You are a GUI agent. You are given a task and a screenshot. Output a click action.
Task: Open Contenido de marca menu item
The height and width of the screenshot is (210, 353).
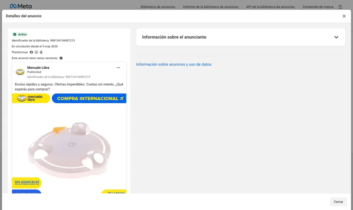point(318,7)
